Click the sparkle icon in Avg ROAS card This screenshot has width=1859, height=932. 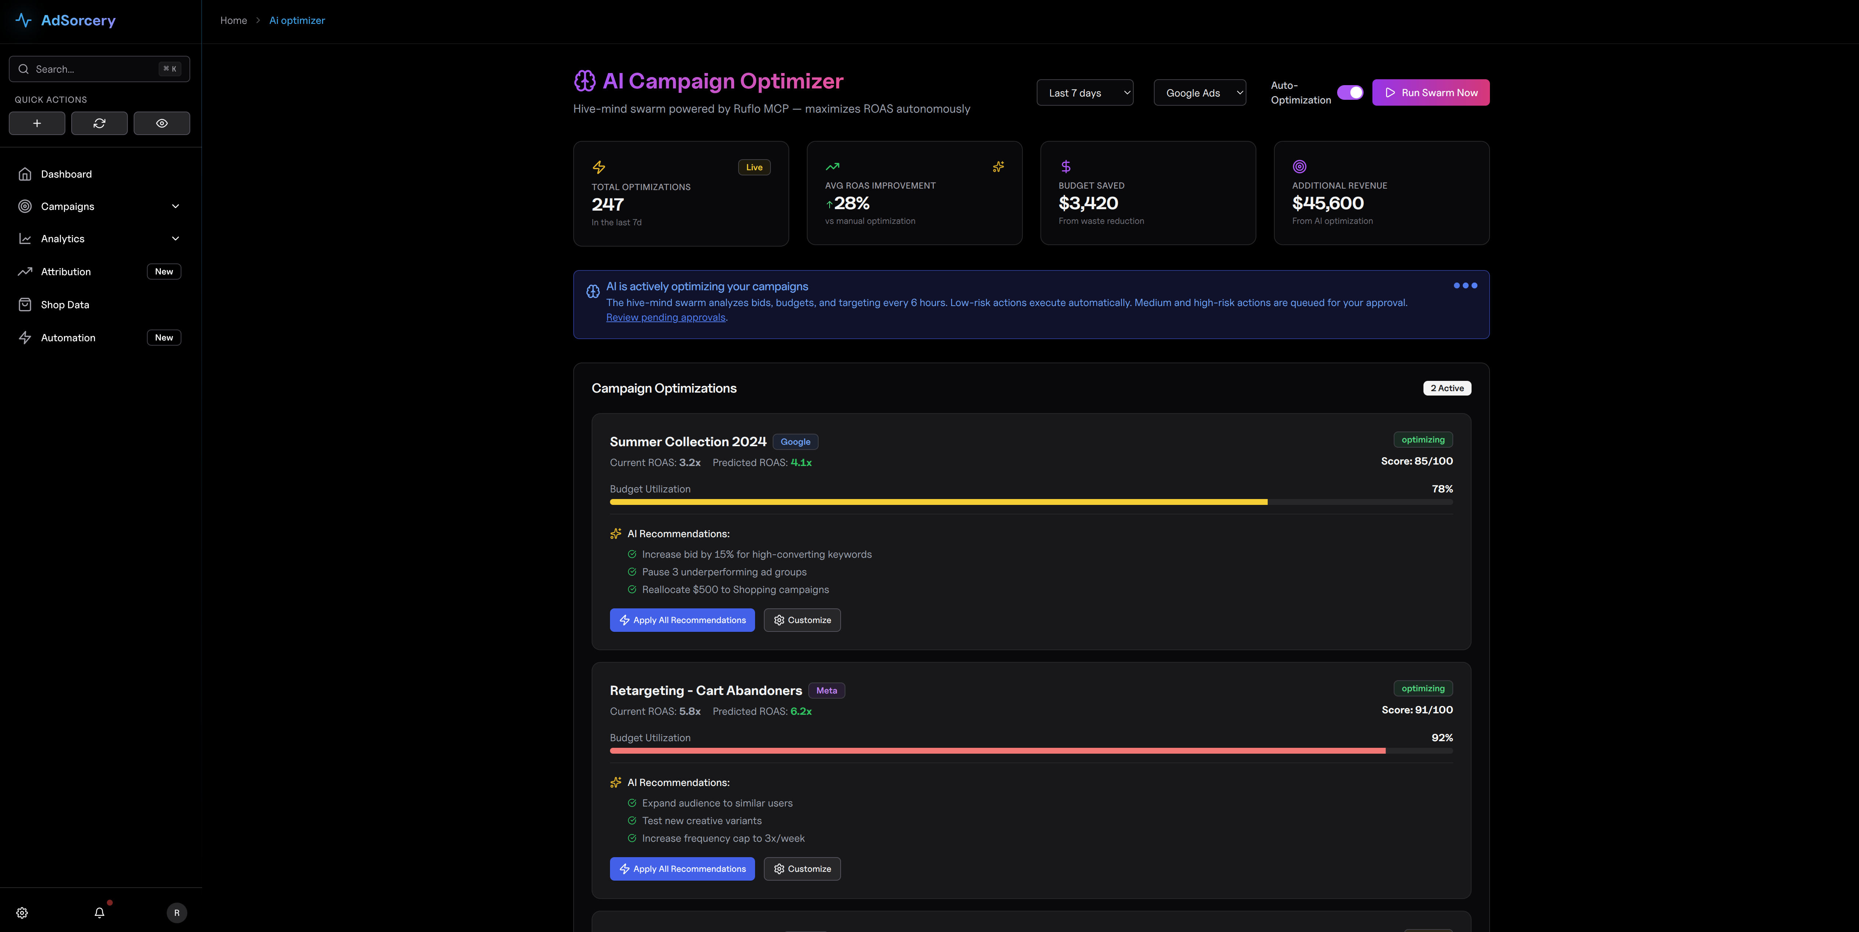[x=998, y=167]
